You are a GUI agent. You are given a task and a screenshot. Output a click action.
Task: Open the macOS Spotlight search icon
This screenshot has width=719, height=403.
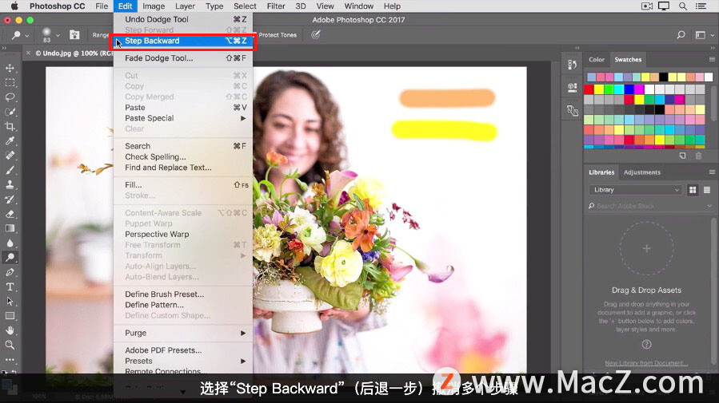[x=683, y=6]
